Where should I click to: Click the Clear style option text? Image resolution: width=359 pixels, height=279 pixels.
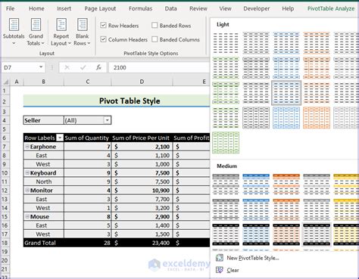[233, 270]
